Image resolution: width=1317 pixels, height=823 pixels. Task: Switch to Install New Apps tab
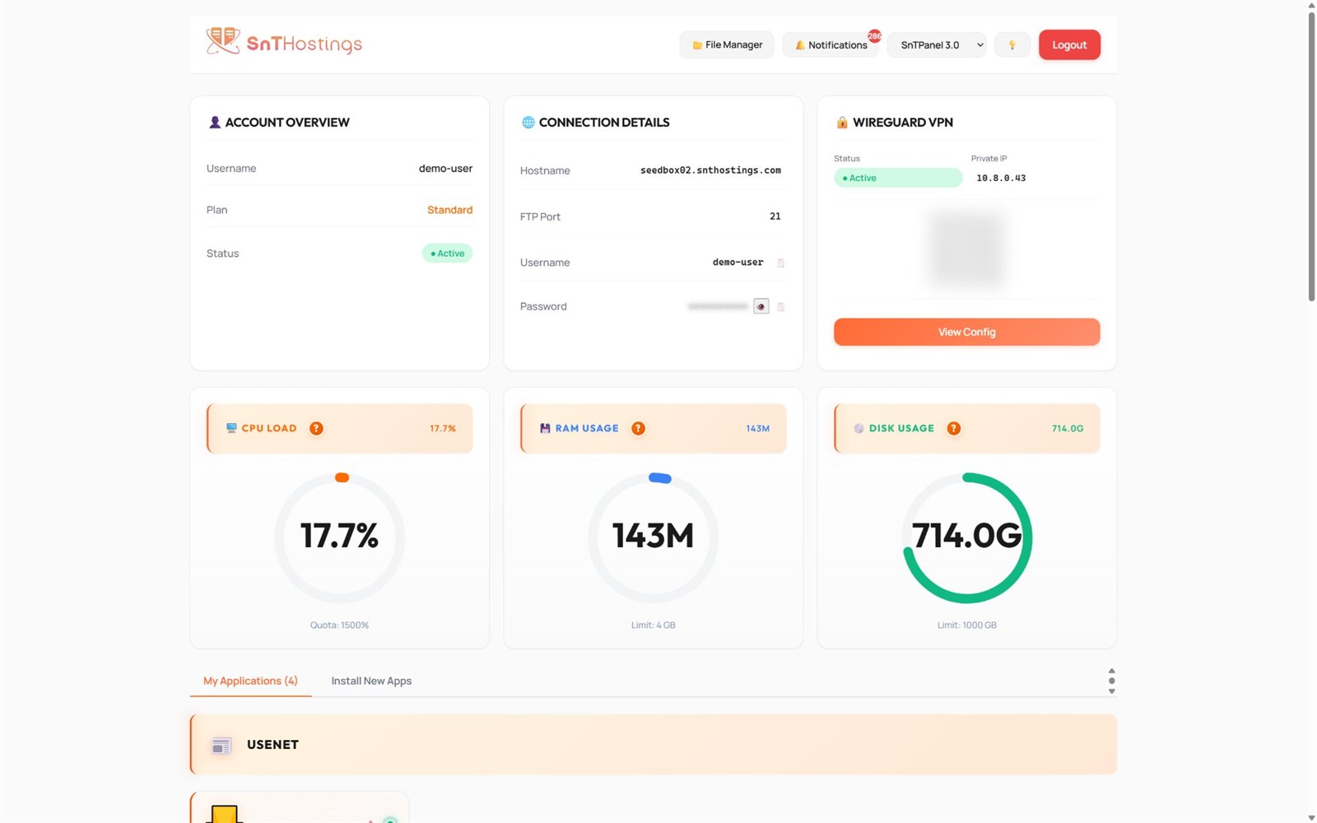(371, 681)
